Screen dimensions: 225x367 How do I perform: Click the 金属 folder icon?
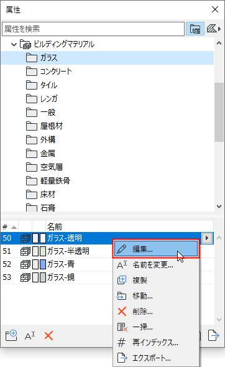tap(31, 154)
